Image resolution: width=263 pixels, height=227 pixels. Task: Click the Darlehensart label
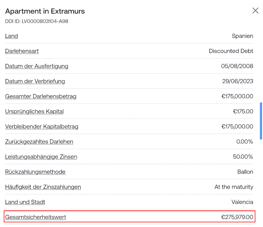tap(22, 51)
